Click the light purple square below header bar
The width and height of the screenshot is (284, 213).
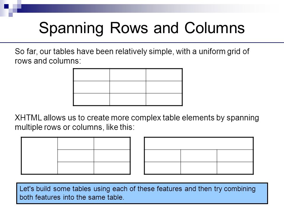tap(11, 15)
